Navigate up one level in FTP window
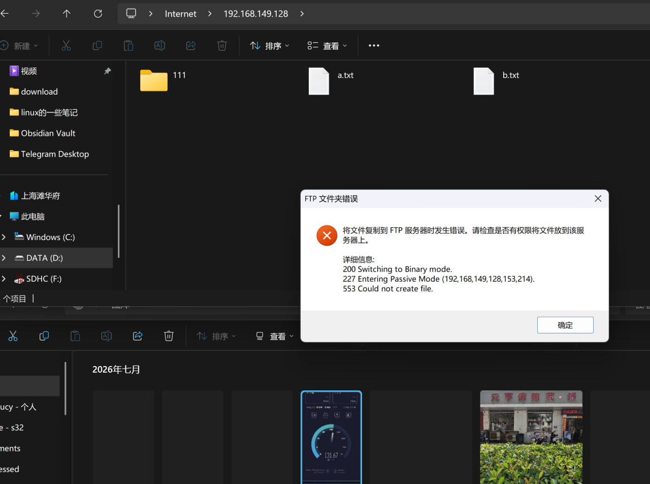The height and width of the screenshot is (484, 650). (x=67, y=14)
